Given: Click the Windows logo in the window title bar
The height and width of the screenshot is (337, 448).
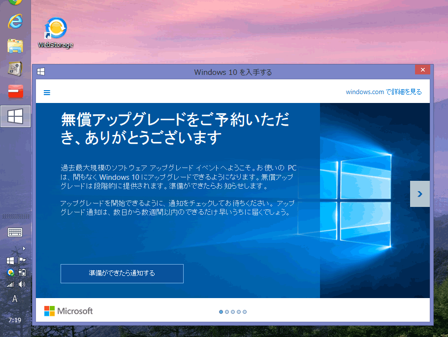Looking at the screenshot, I should (41, 71).
